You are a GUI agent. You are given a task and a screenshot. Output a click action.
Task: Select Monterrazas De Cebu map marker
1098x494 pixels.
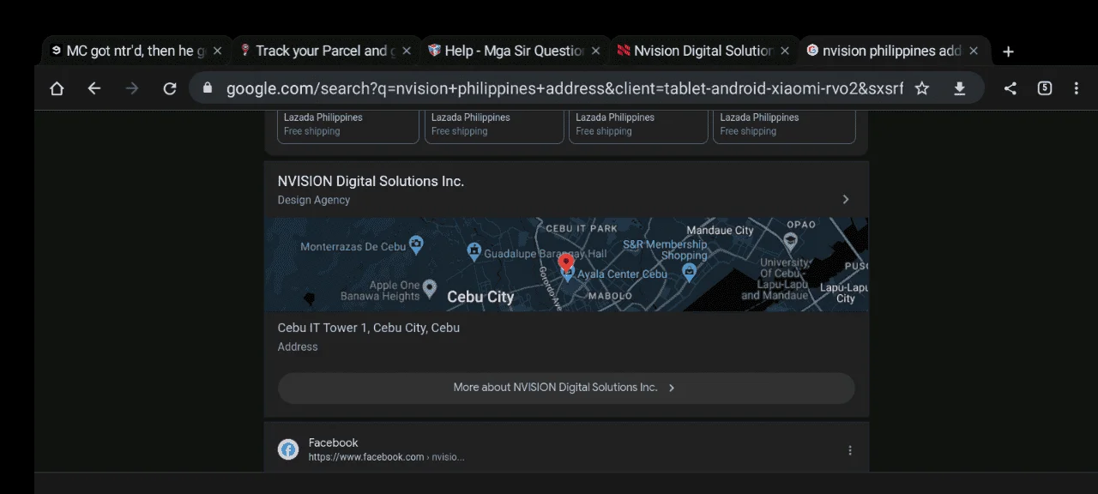416,245
